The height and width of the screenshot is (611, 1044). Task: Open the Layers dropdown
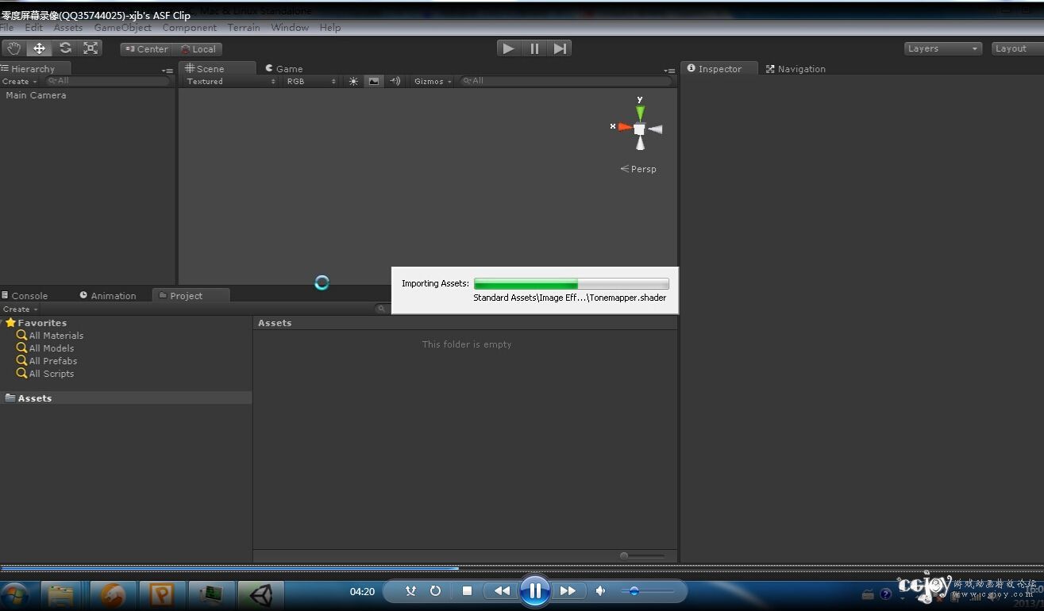coord(943,48)
